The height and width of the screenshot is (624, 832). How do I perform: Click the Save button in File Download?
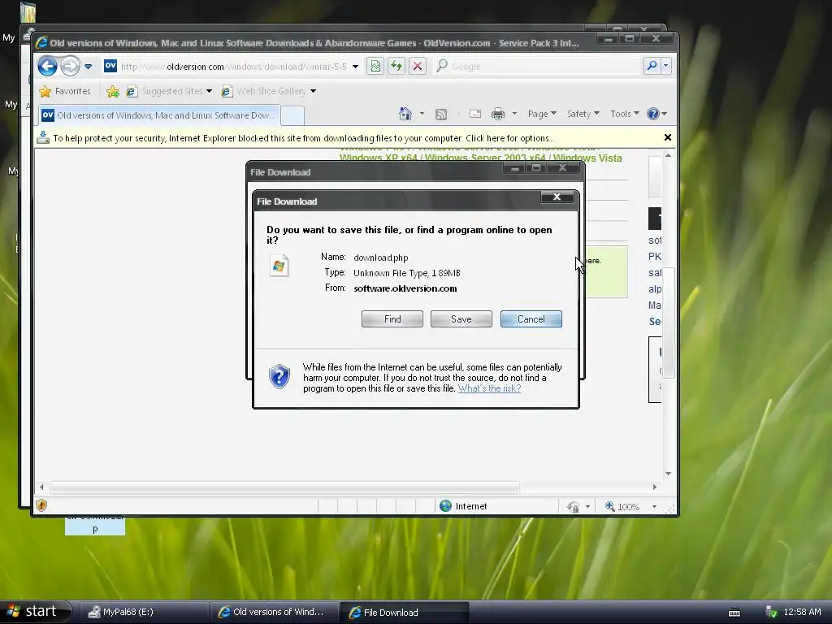coord(461,318)
